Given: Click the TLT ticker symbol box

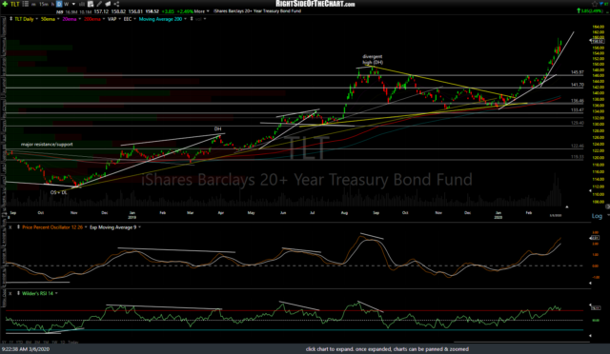Looking at the screenshot, I should coord(15,4).
